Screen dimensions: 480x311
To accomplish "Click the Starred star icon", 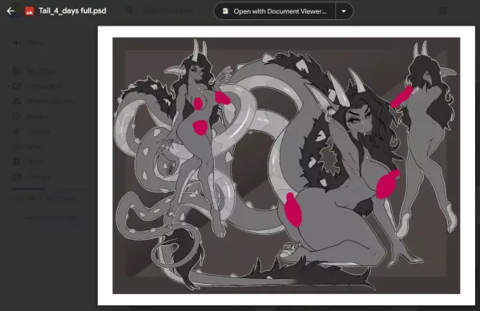I will coord(16,131).
